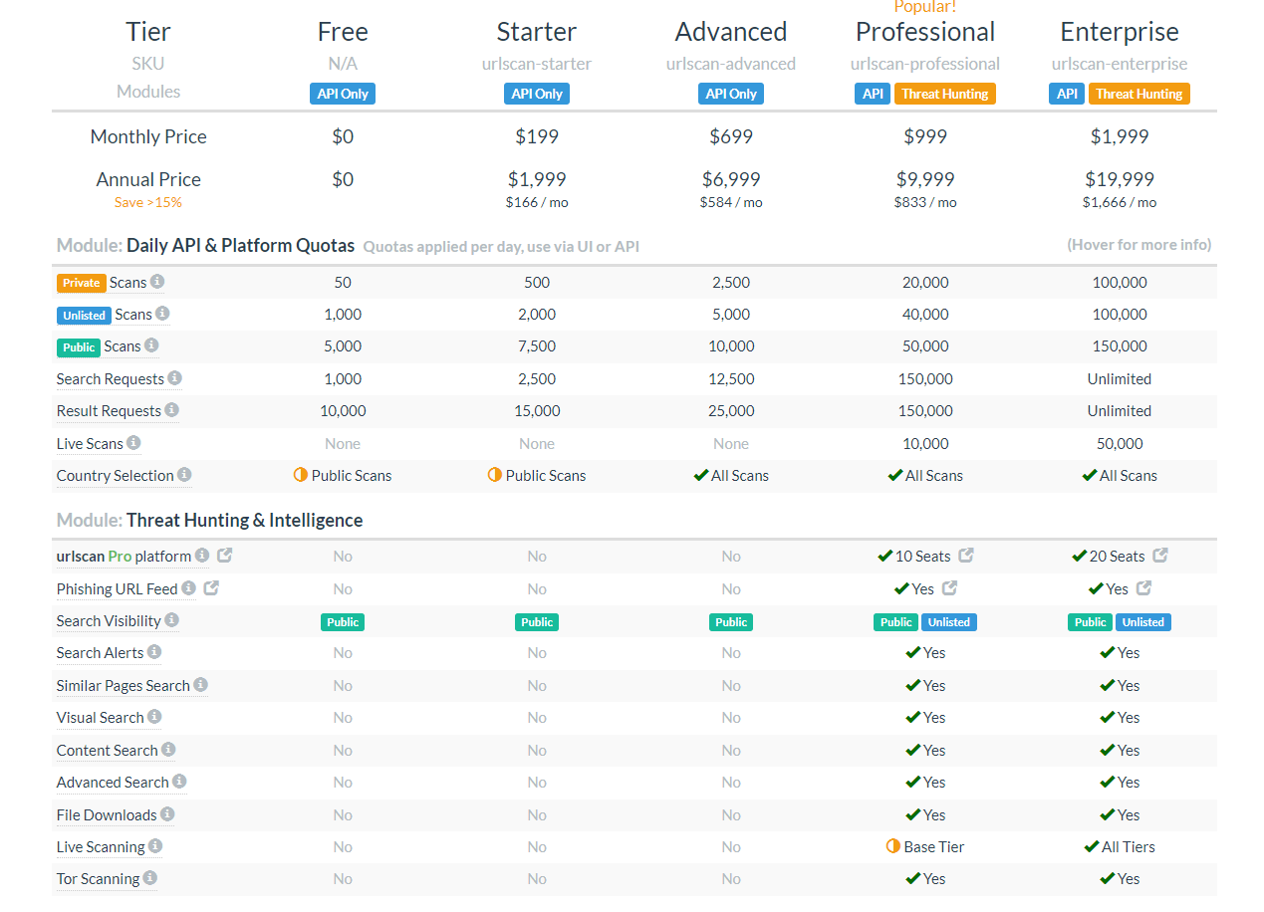Click info icon next to Private Scans
Screen dimensions: 1264x912
coord(157,282)
